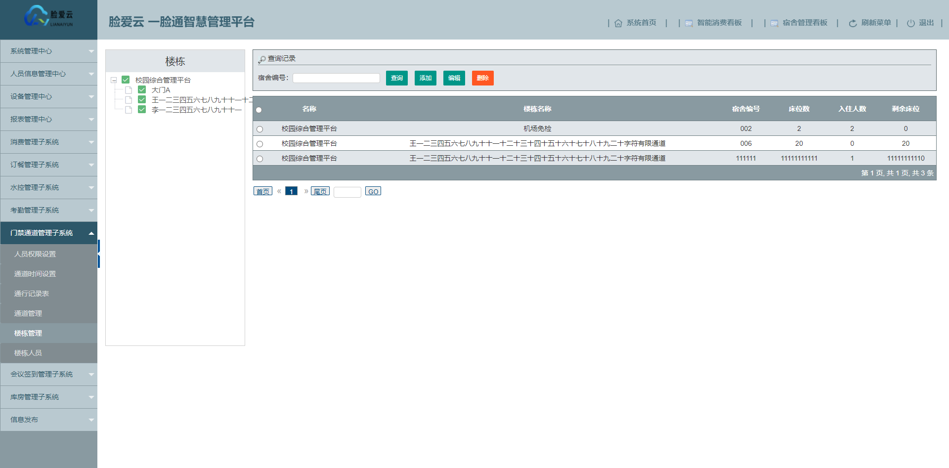
Task: Select radio button for row 002
Action: point(260,129)
